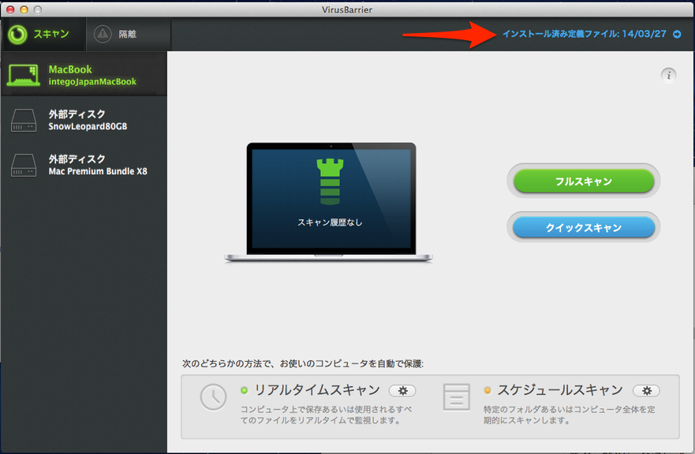Click the quarantine warning triangle icon
The width and height of the screenshot is (695, 454).
[x=103, y=34]
